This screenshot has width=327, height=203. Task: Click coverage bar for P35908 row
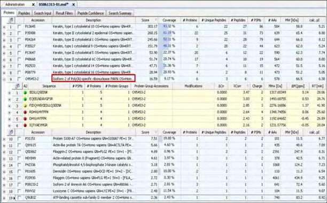(x=169, y=33)
